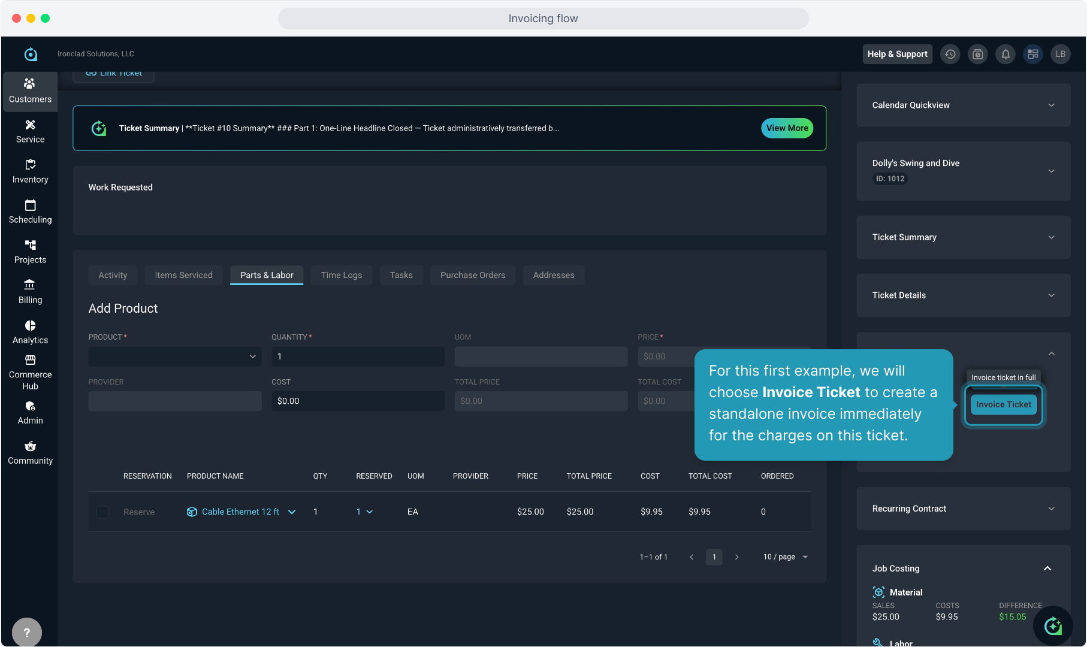
Task: Open the timer icon in header
Action: (978, 54)
